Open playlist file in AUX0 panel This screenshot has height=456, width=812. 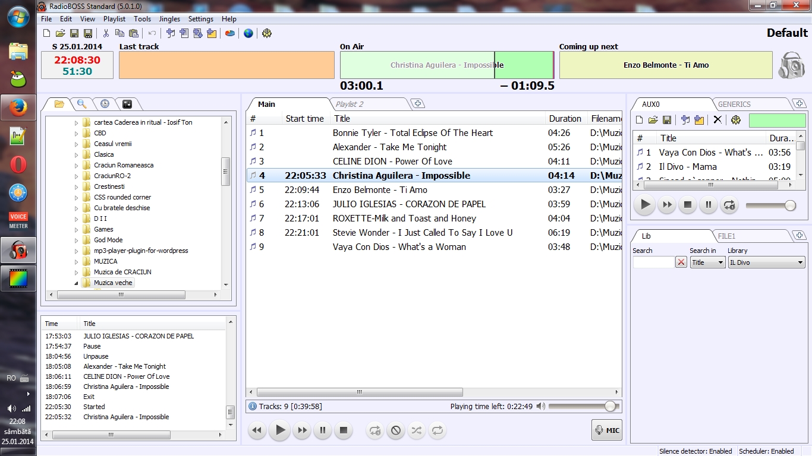pos(653,120)
